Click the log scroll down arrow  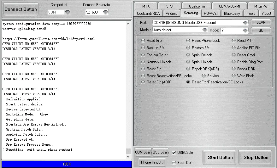pos(128,156)
